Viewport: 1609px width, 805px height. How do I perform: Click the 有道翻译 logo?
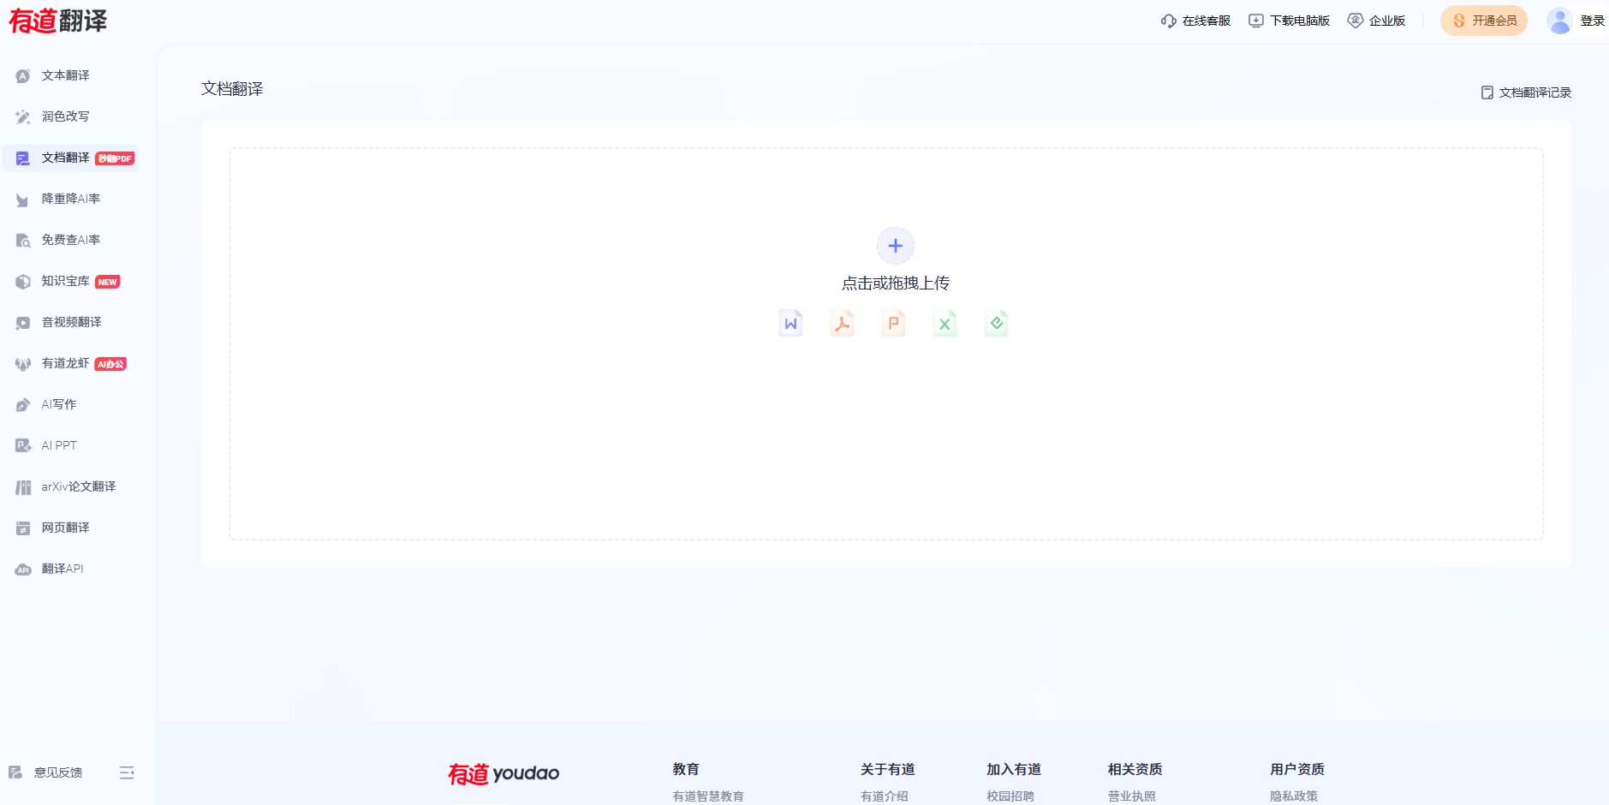pyautogui.click(x=58, y=21)
